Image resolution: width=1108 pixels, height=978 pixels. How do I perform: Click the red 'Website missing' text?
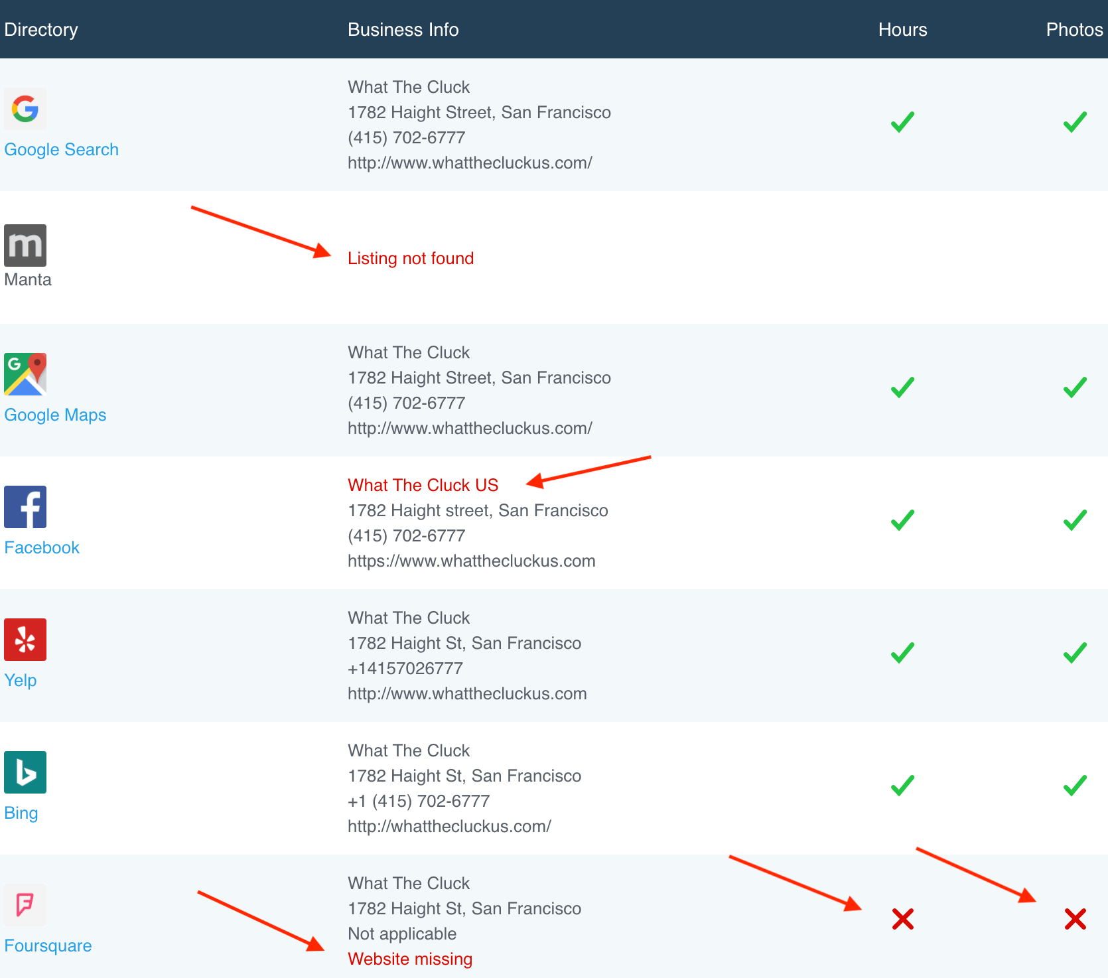410,959
